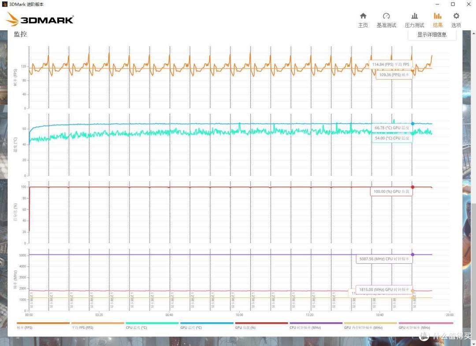Click the 66.78 (°C) GPU 温度 tooltip

(x=392, y=128)
